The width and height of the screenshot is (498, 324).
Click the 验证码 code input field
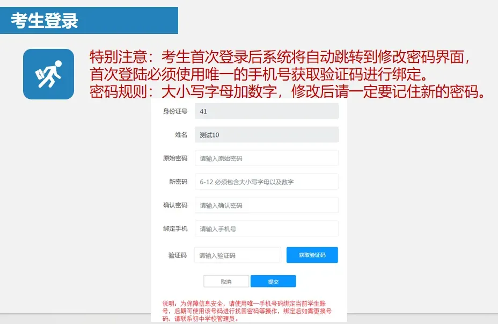pos(237,255)
